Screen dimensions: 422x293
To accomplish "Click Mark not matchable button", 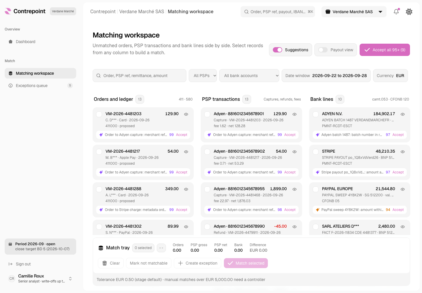I will (149, 263).
